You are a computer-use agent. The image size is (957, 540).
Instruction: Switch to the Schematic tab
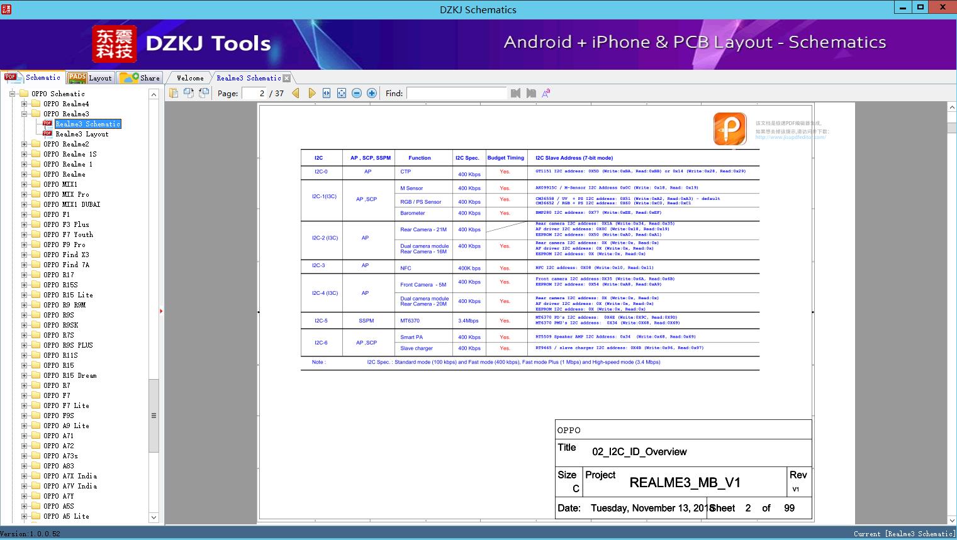coord(32,77)
